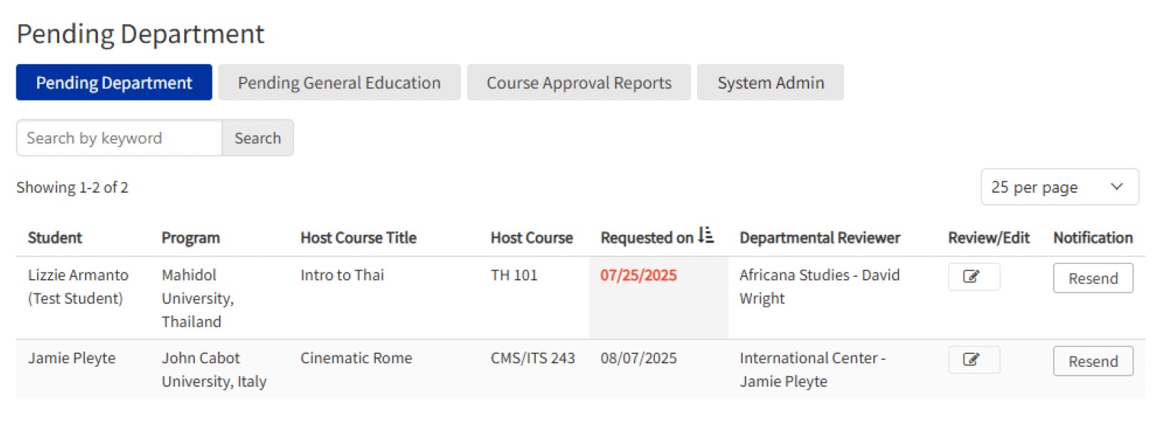
Task: Sort table by Student column header
Action: pos(55,238)
